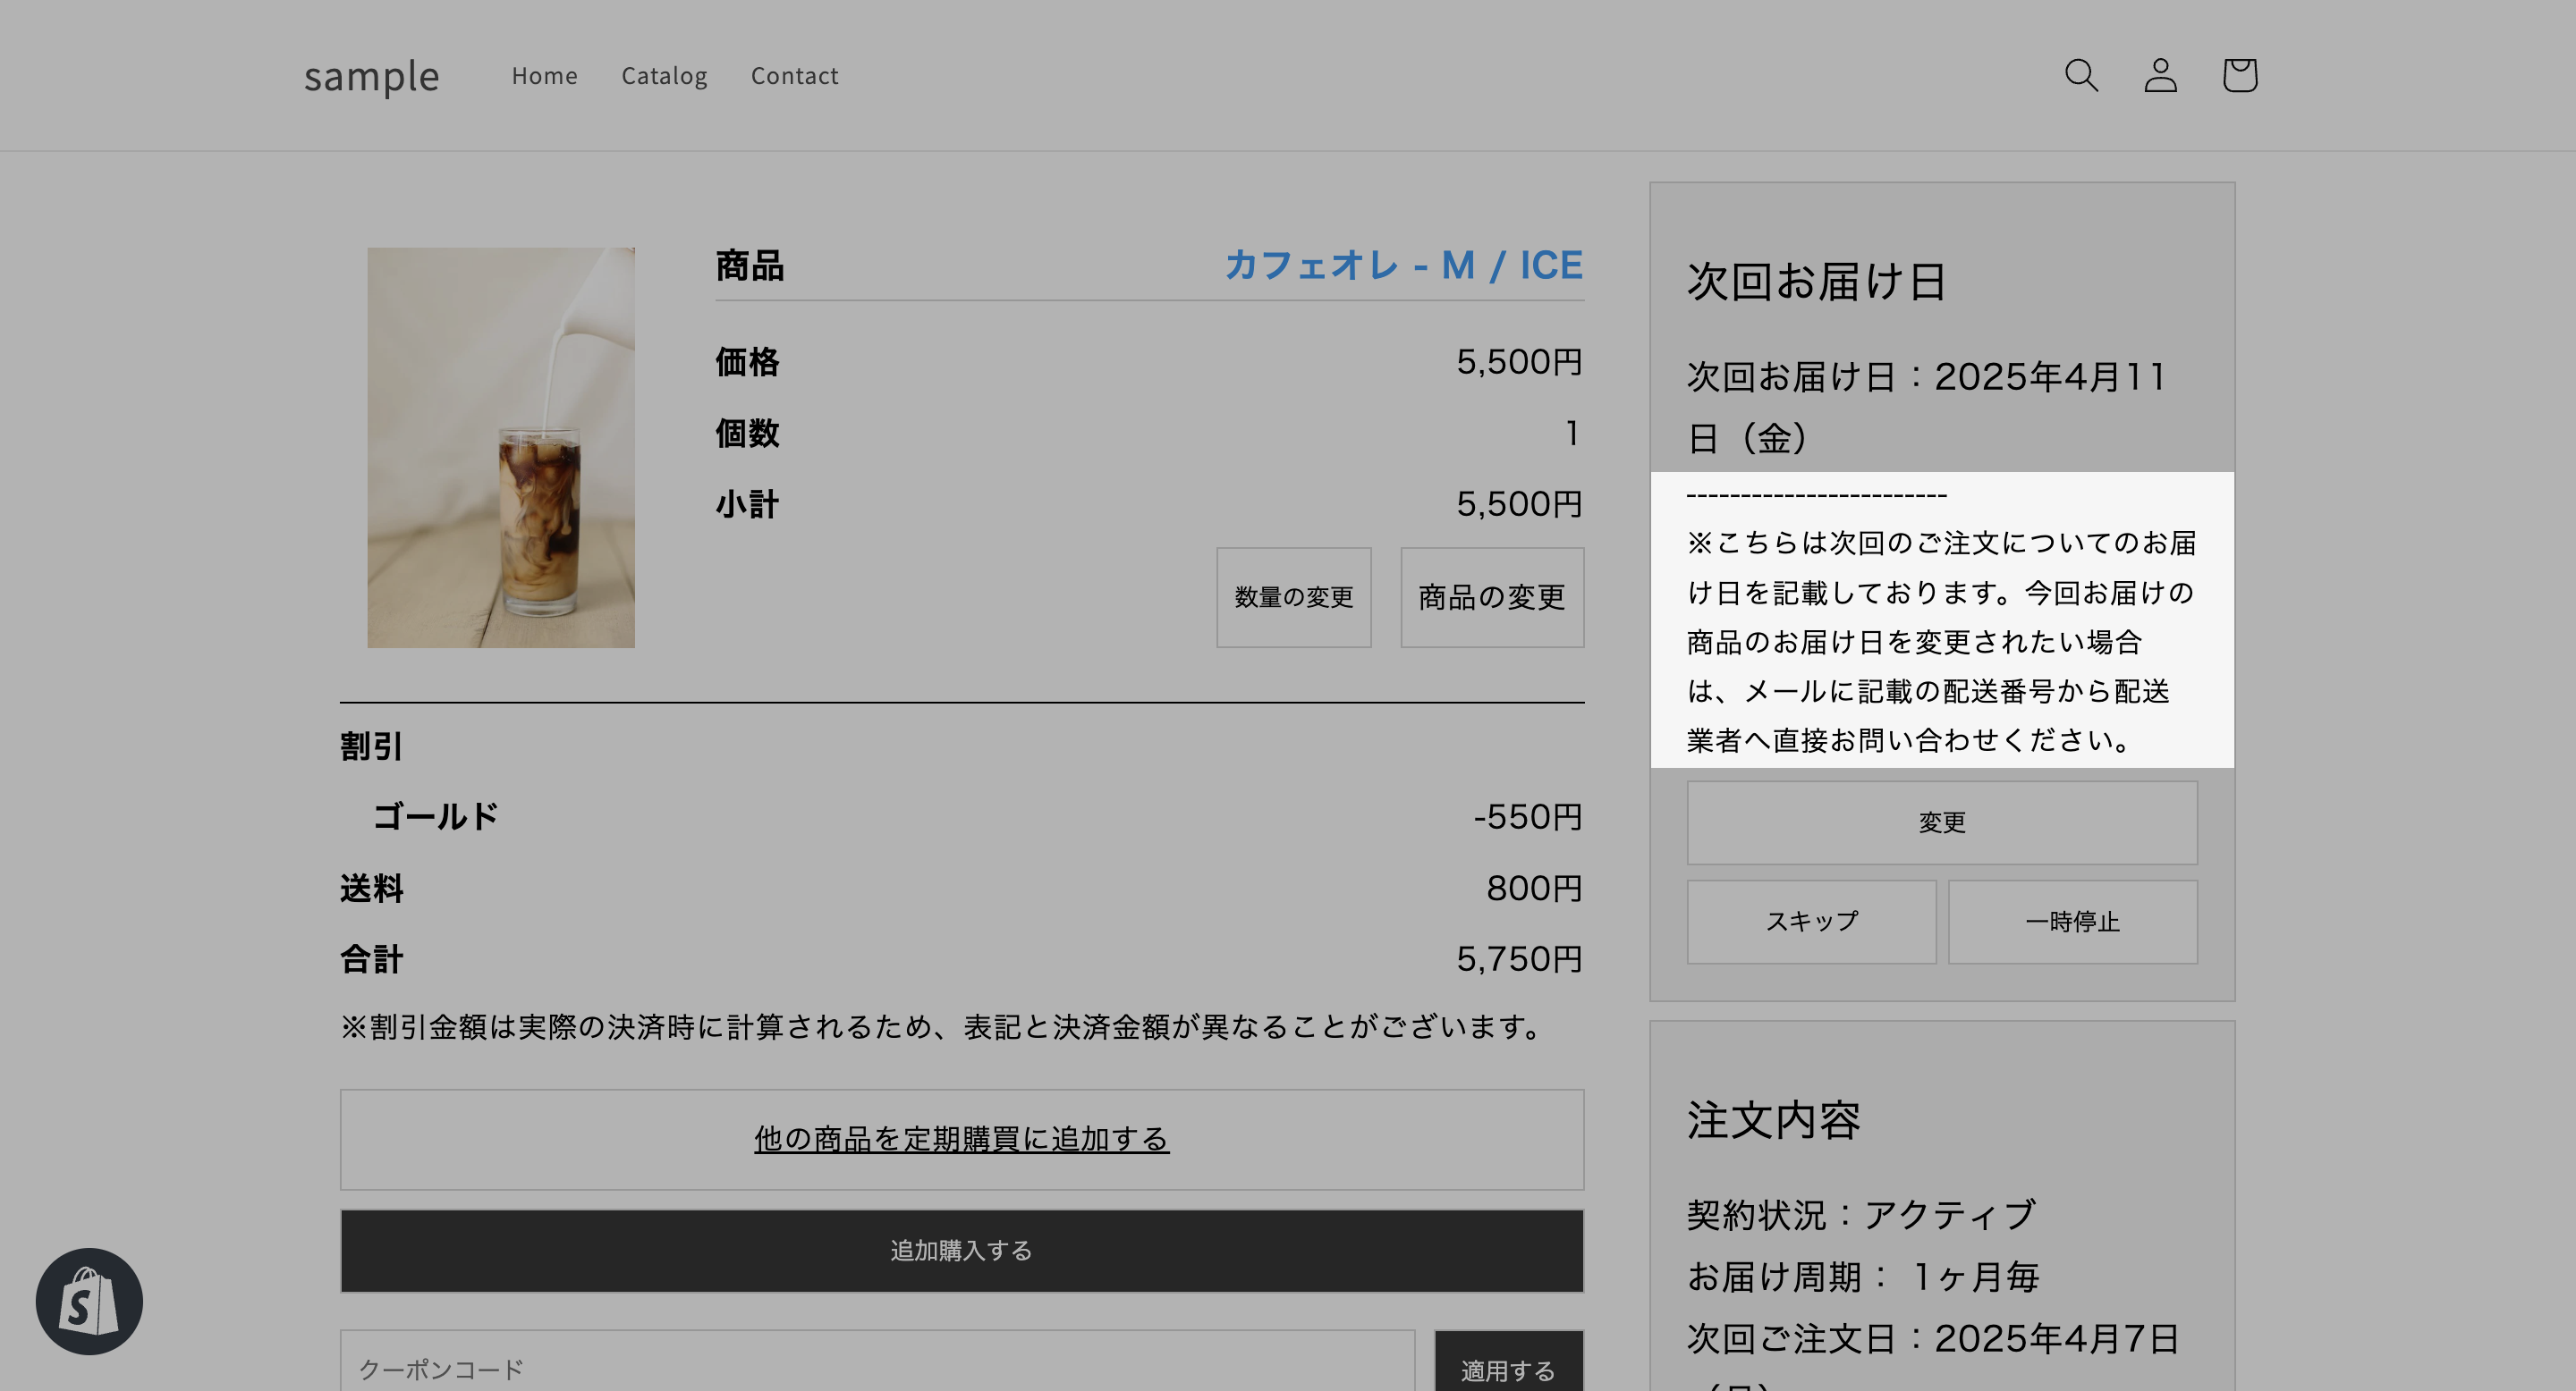Click the sample store logo

tap(371, 76)
